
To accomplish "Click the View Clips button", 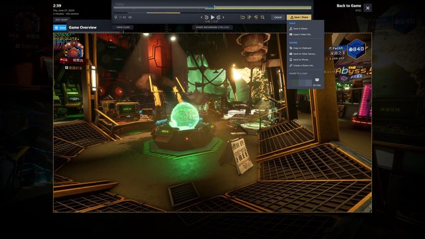I will [123, 27].
